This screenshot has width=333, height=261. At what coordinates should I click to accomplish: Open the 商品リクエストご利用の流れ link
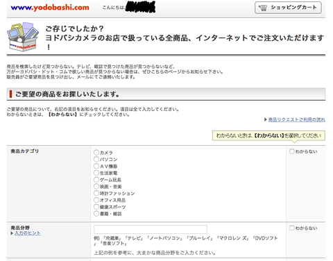pos(297,119)
